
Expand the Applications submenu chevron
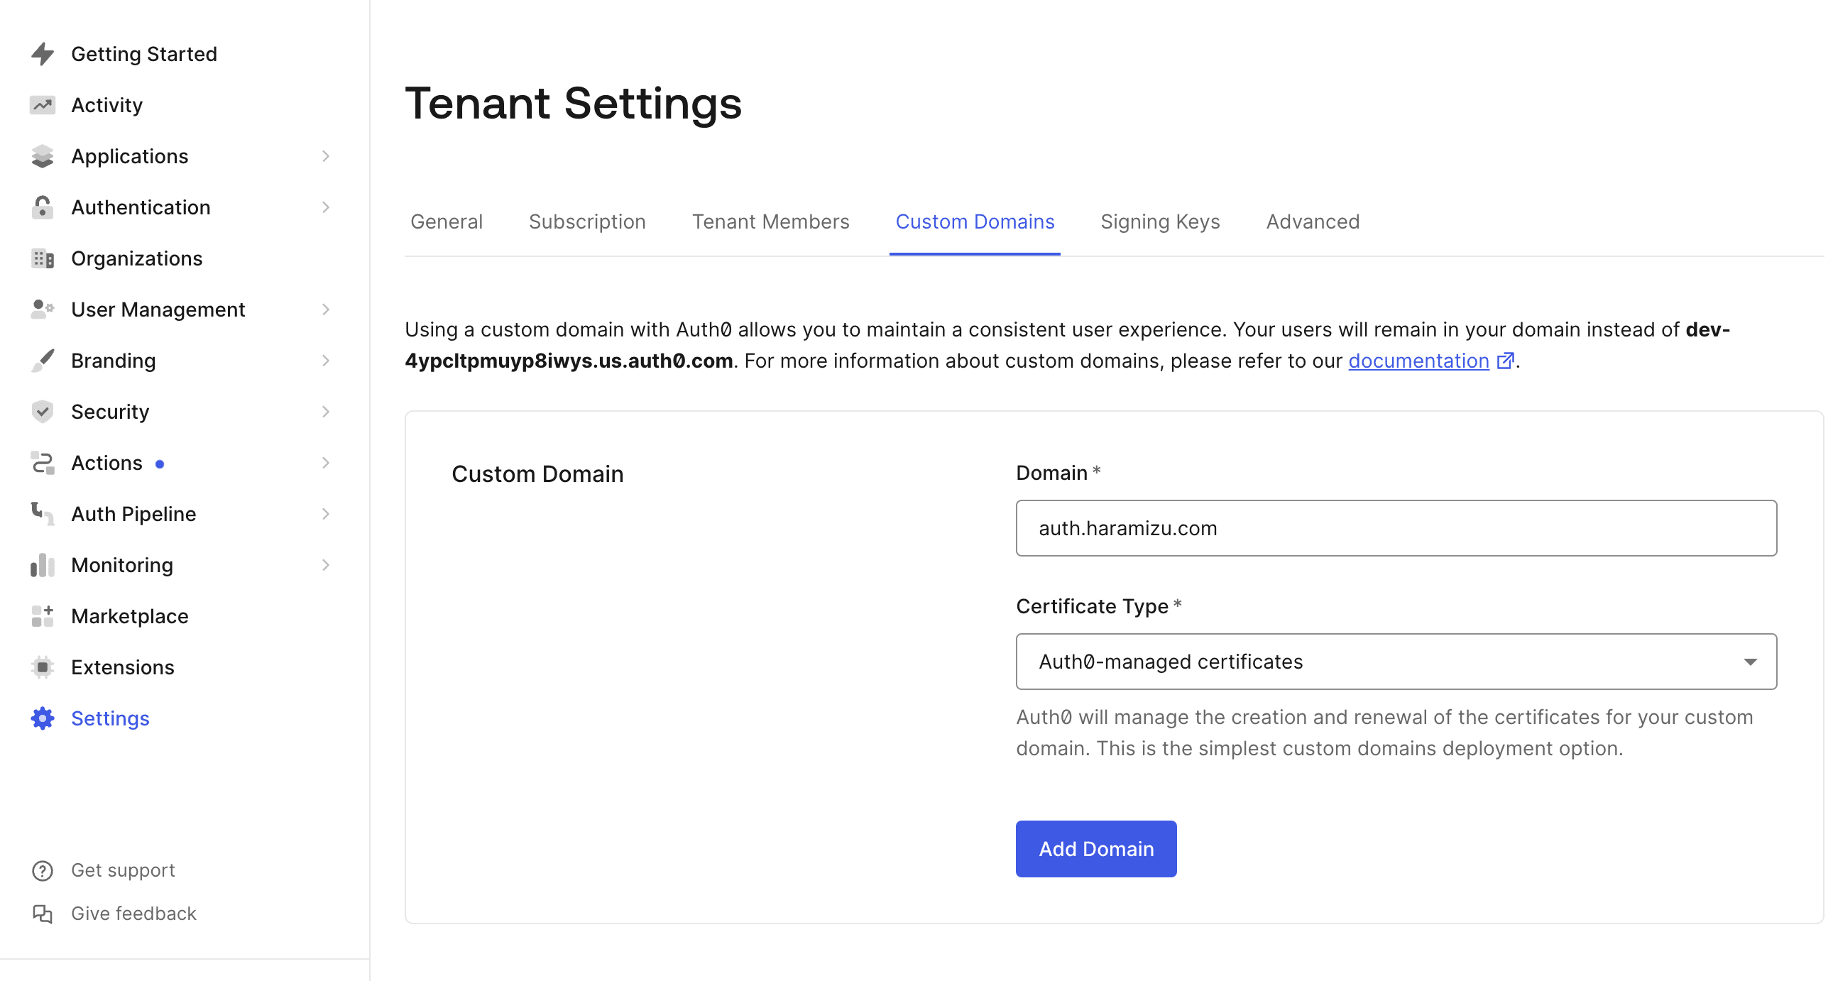(325, 156)
